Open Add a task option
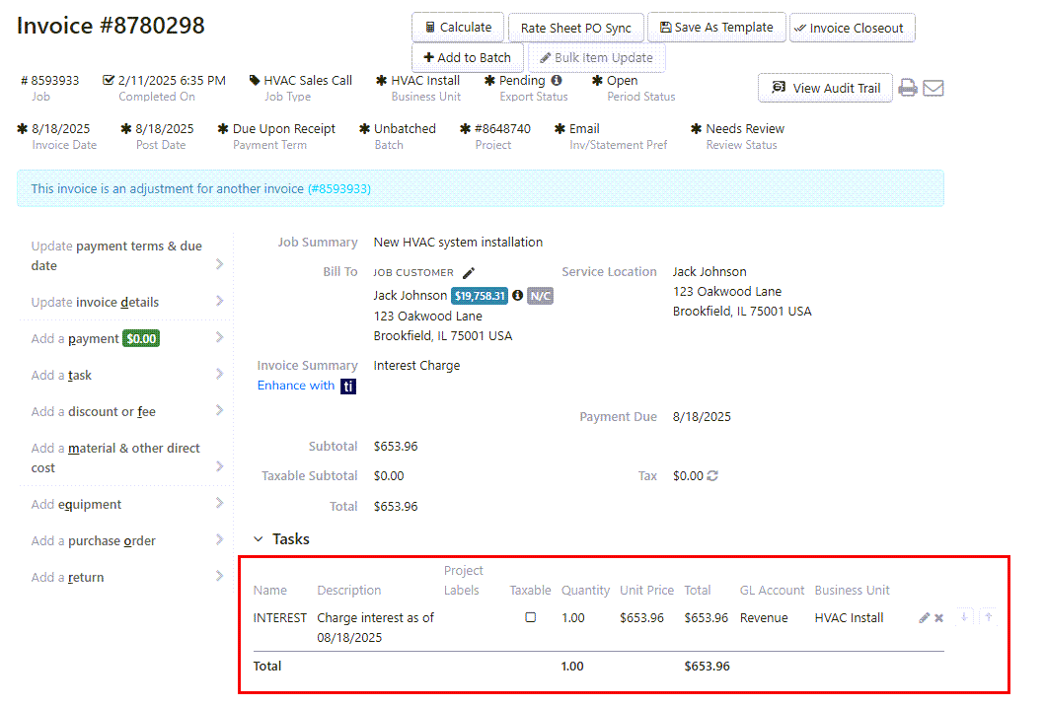1045x706 pixels. coord(126,375)
